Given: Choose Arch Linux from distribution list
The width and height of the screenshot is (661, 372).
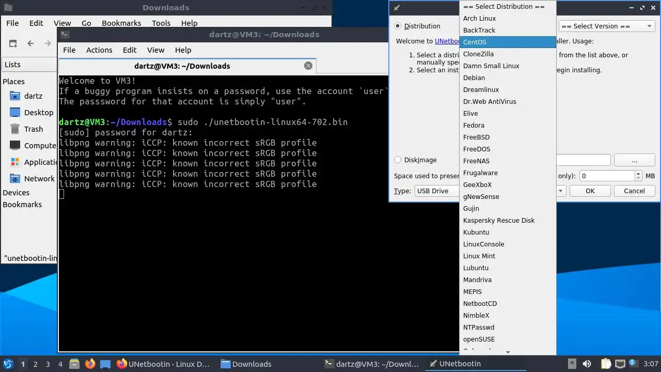Looking at the screenshot, I should tap(508, 19).
